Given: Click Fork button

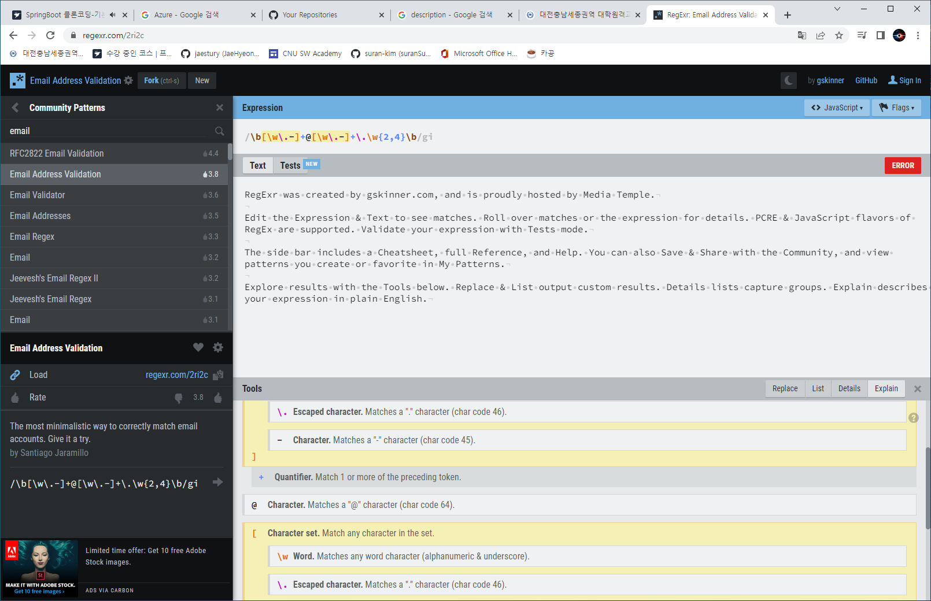Looking at the screenshot, I should pyautogui.click(x=161, y=80).
